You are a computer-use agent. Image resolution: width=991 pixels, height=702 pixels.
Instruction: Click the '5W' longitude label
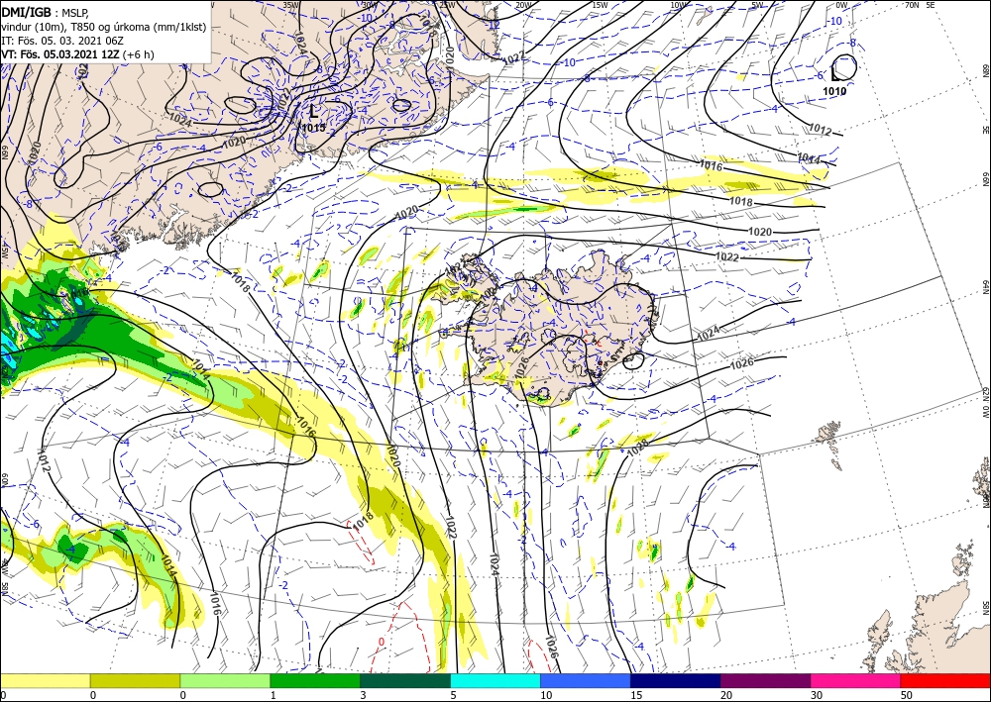pos(758,5)
